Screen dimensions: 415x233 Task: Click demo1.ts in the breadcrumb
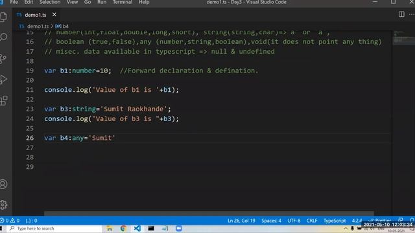[38, 26]
